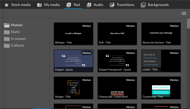Screen dimensions: 190x109
Task: Open the hamburger view options menu
Action: 184,14
